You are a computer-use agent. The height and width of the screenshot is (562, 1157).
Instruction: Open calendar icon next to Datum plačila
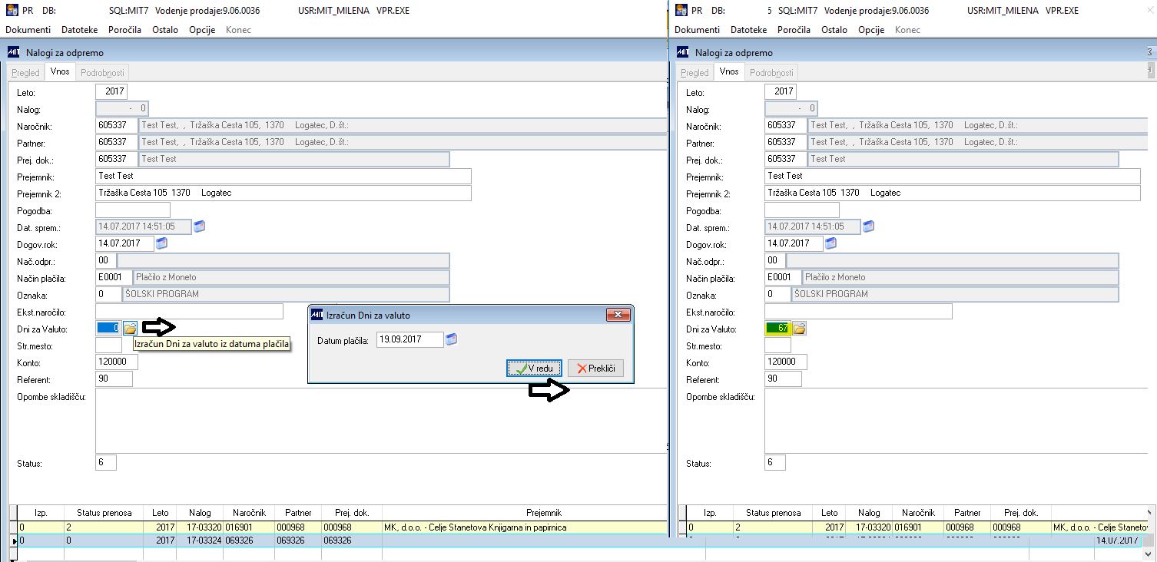pos(452,339)
